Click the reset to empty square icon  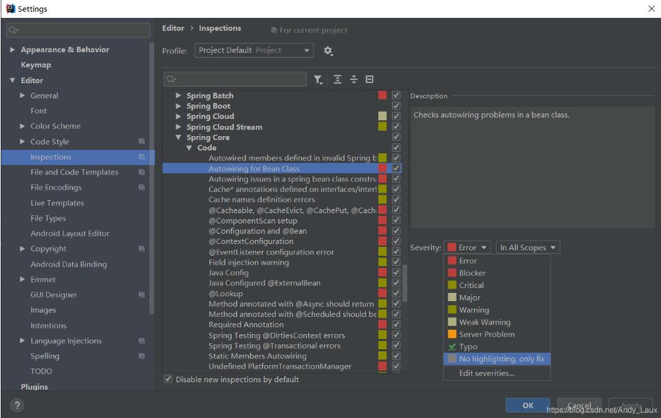click(369, 80)
